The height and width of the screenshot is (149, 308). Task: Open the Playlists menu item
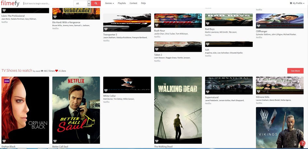tap(122, 3)
